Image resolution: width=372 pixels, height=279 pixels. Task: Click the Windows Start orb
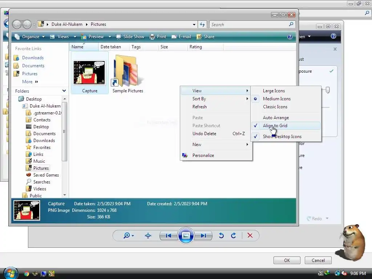tap(11, 273)
